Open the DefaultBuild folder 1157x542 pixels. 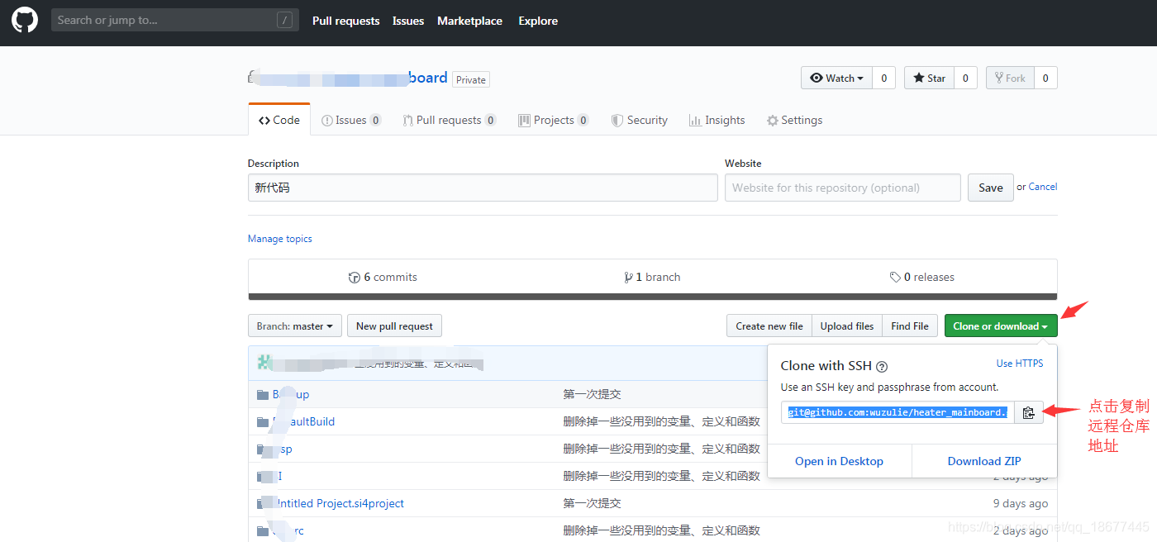point(304,421)
